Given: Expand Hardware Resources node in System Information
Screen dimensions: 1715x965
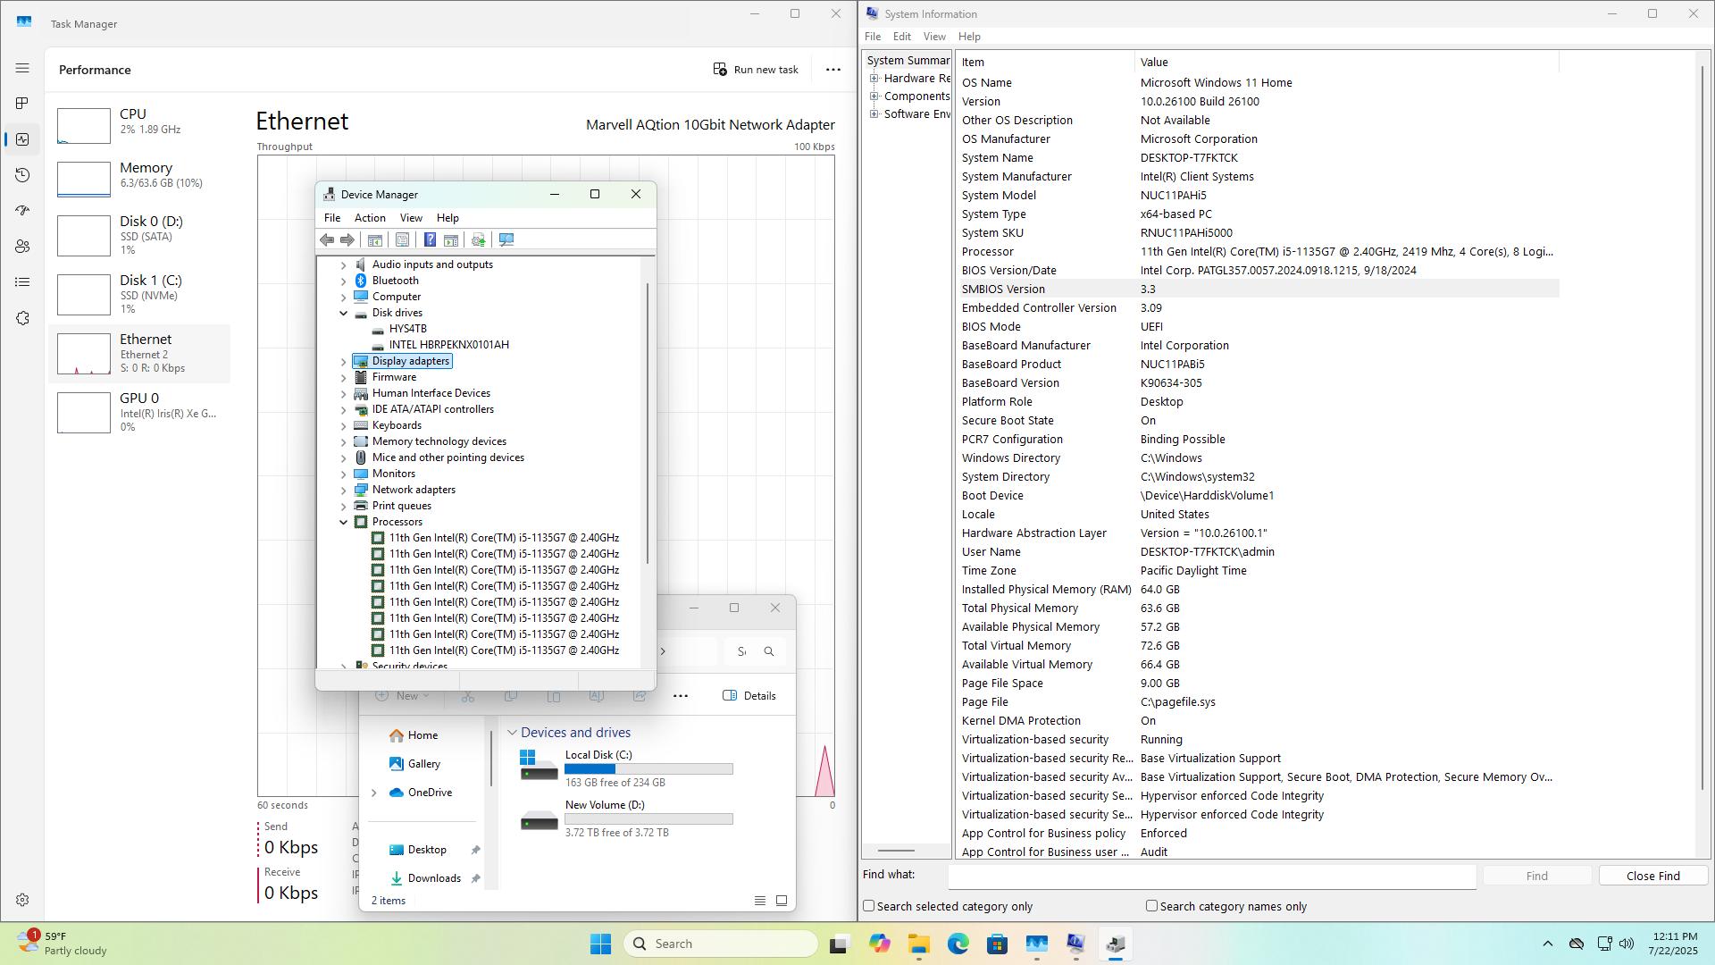Looking at the screenshot, I should [874, 79].
